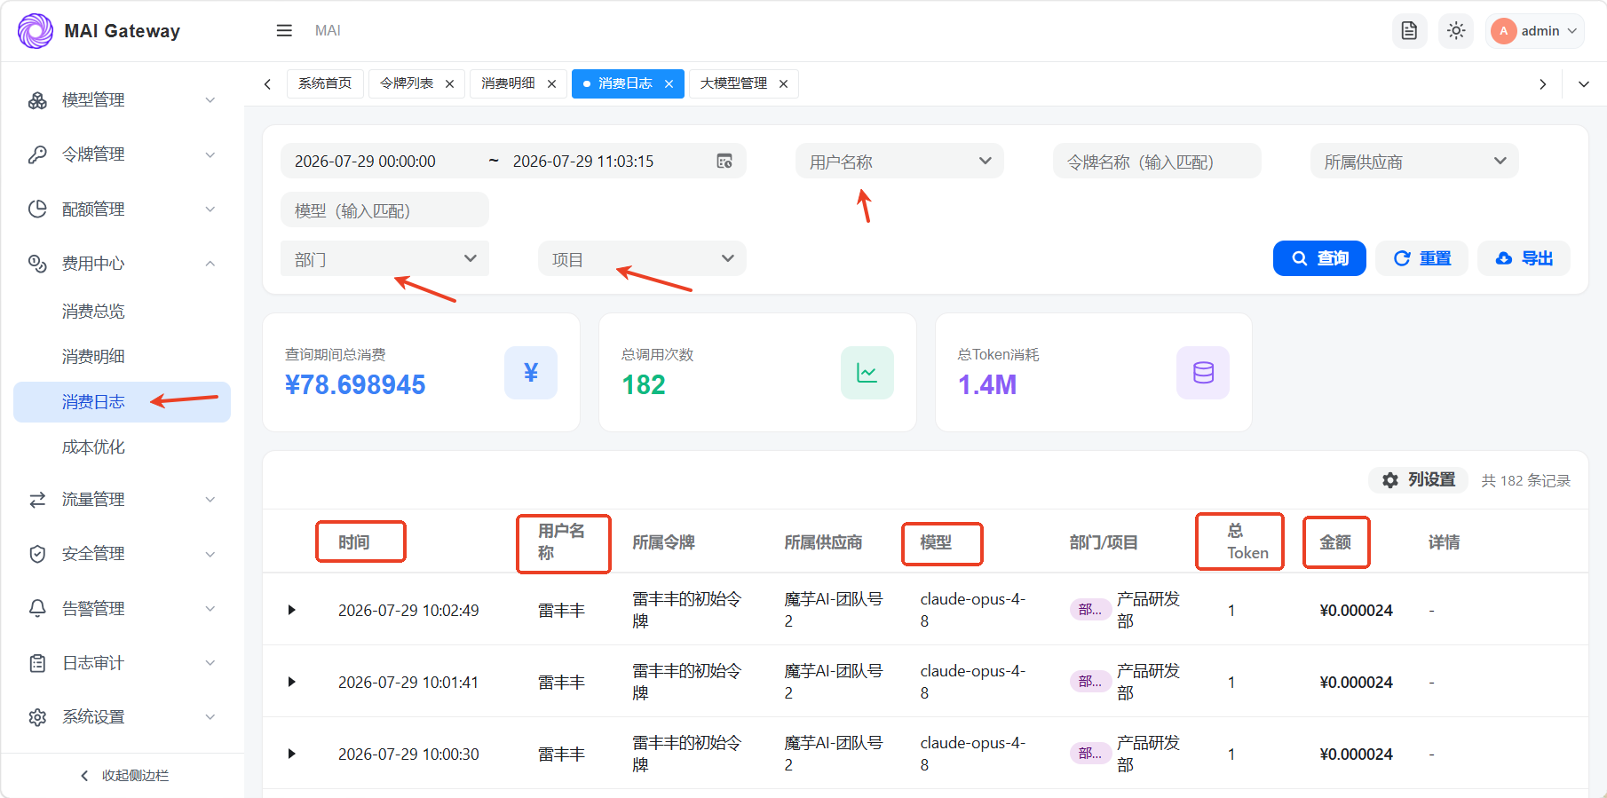This screenshot has height=798, width=1607.
Task: Close the 消费明细 tab
Action: click(x=551, y=83)
